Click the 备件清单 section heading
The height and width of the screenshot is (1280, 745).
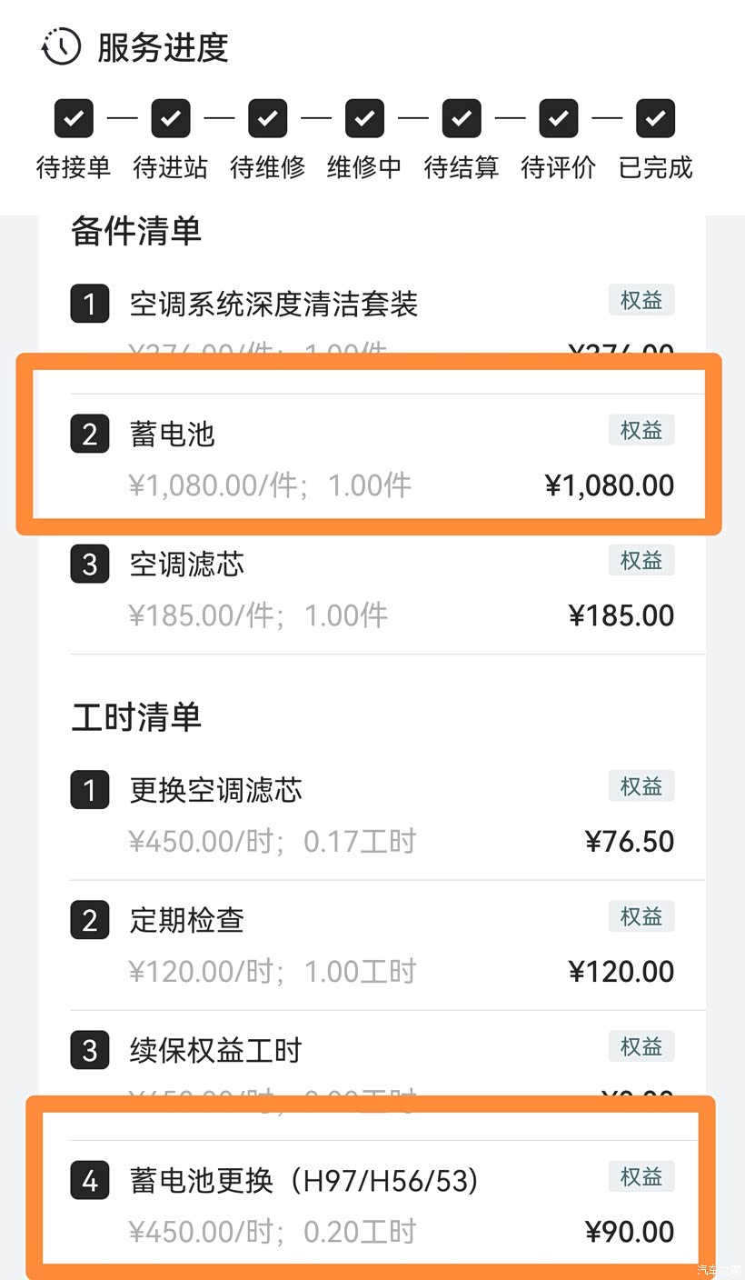pyautogui.click(x=136, y=231)
